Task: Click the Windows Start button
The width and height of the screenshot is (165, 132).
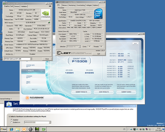Action: [x=3, y=129]
